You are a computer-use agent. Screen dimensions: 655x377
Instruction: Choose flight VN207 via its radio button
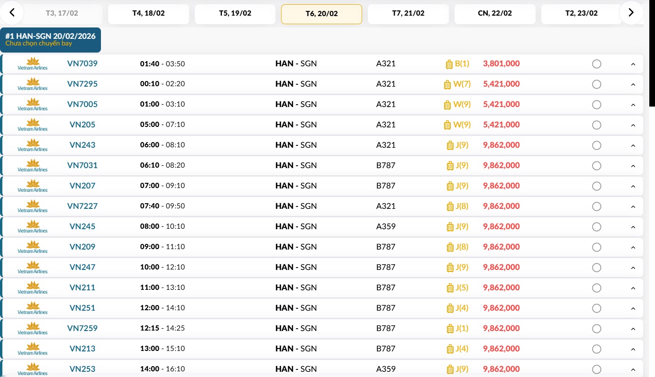tap(597, 186)
